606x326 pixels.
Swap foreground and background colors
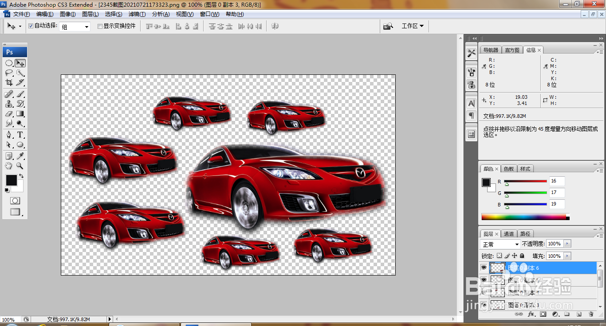(x=21, y=176)
